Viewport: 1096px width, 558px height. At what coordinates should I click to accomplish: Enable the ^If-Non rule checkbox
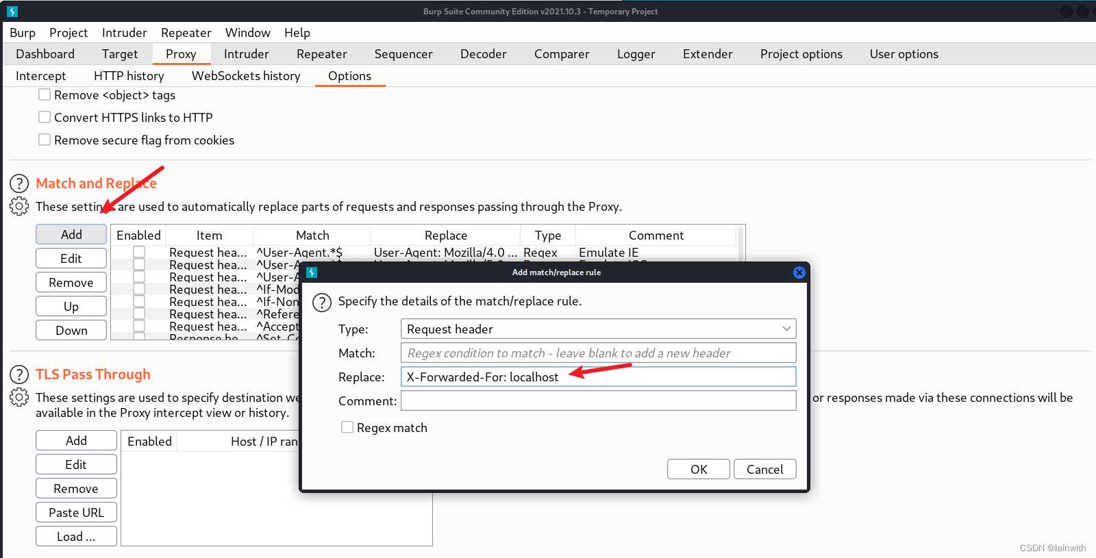pyautogui.click(x=139, y=301)
